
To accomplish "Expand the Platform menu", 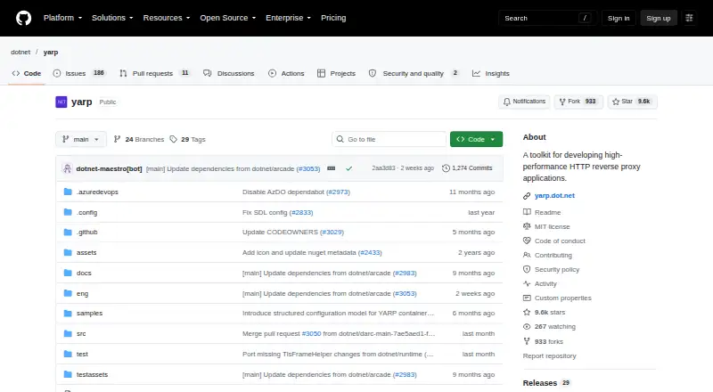I will (62, 18).
